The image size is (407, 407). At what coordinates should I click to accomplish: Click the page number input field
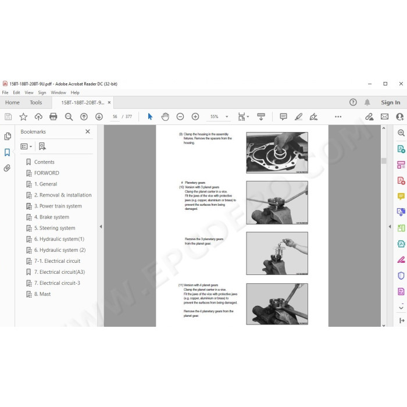115,117
